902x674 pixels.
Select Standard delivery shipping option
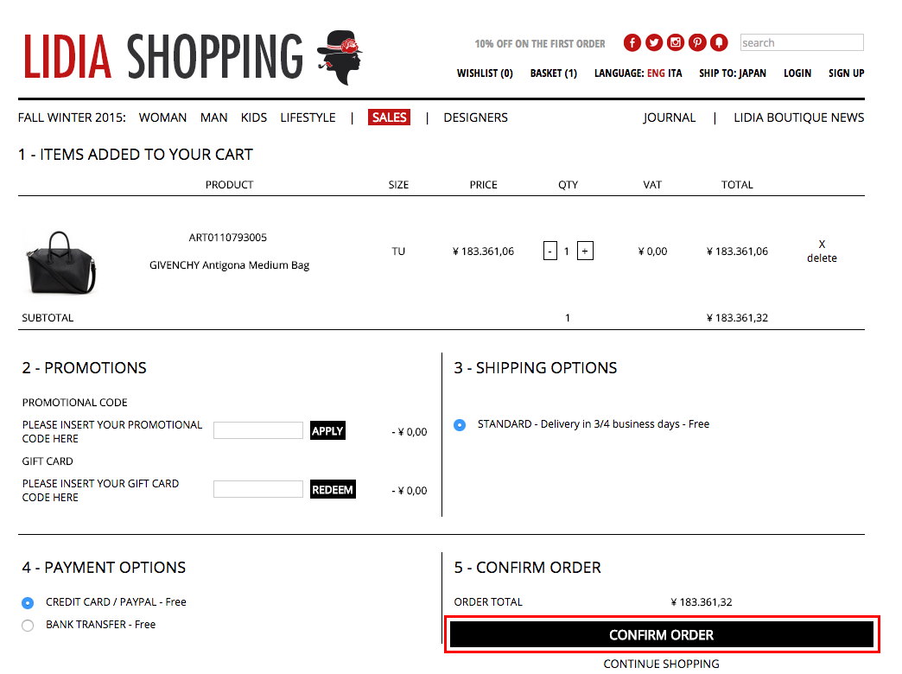pos(460,425)
